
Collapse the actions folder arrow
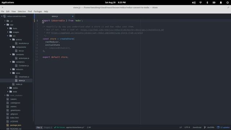pos(10,39)
